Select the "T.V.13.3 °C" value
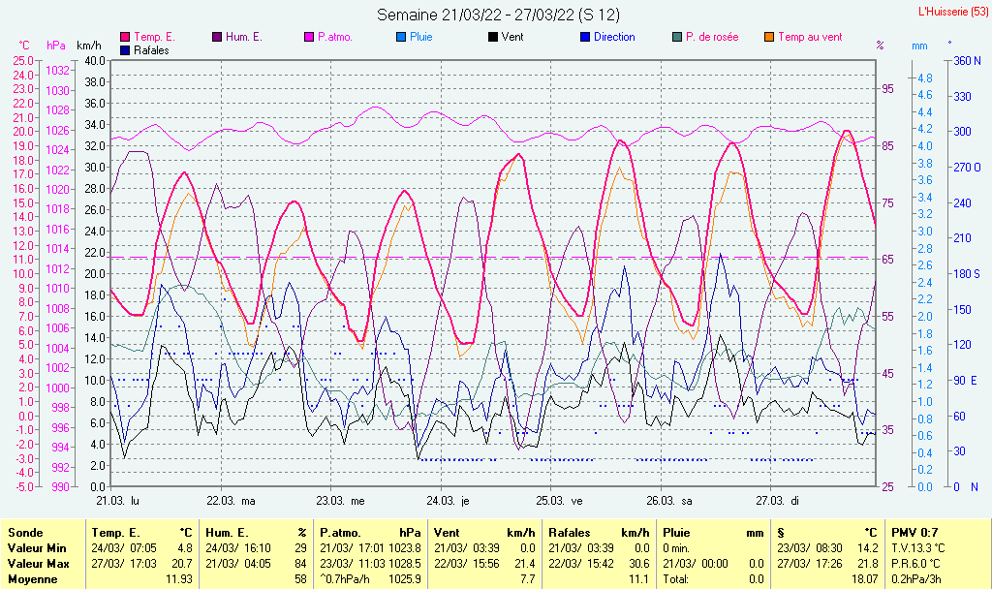The height and width of the screenshot is (589, 992). click(918, 548)
